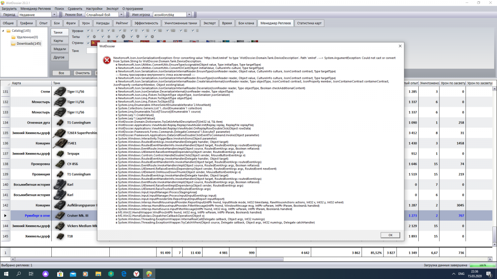Close the WotDossier error dialog
Screen dimensions: 497x279
point(400,46)
